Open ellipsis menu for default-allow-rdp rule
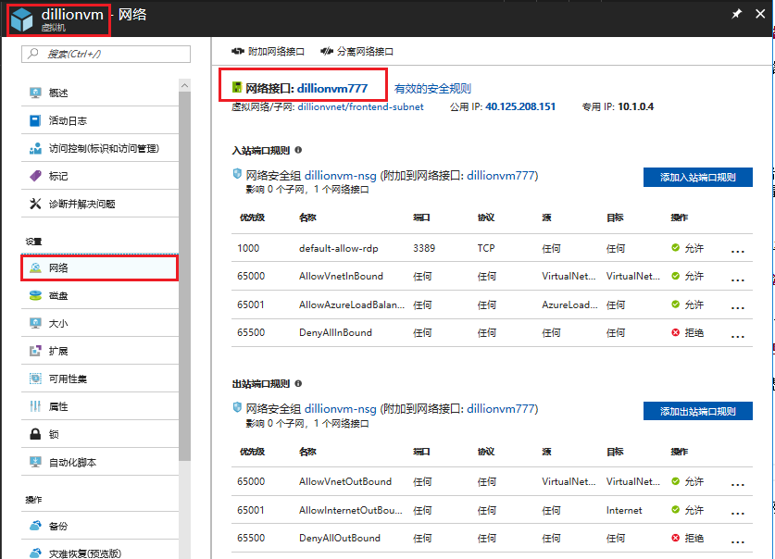This screenshot has width=775, height=559. click(x=738, y=251)
